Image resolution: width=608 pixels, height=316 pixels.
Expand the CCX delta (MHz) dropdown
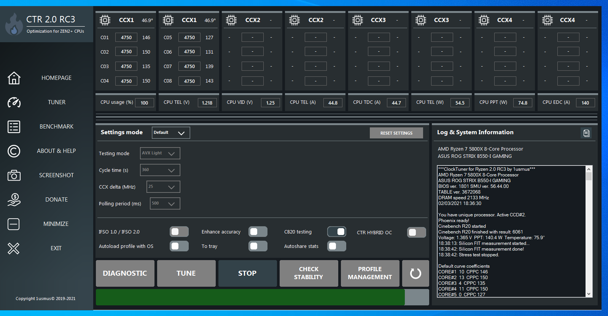(163, 187)
